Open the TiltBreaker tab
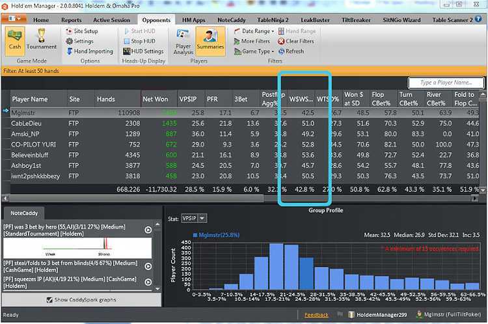 [356, 20]
